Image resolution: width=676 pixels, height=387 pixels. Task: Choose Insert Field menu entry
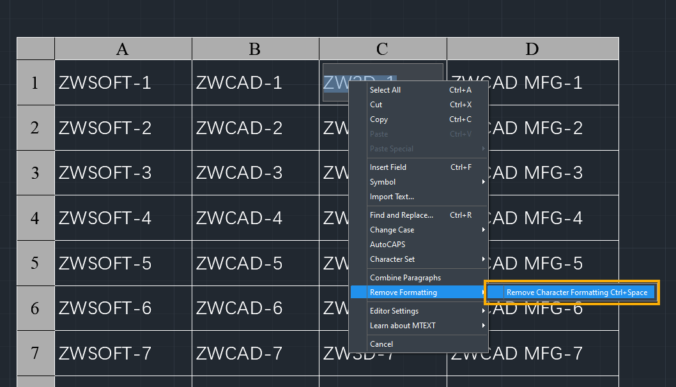click(419, 167)
